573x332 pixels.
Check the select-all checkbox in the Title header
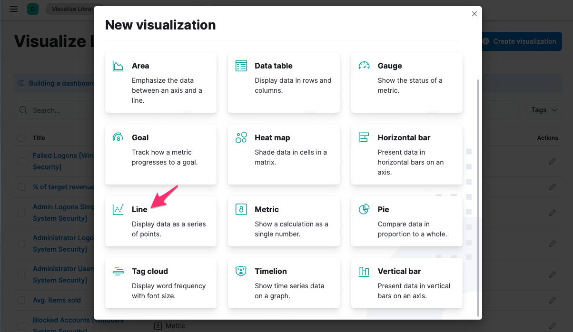tap(21, 137)
